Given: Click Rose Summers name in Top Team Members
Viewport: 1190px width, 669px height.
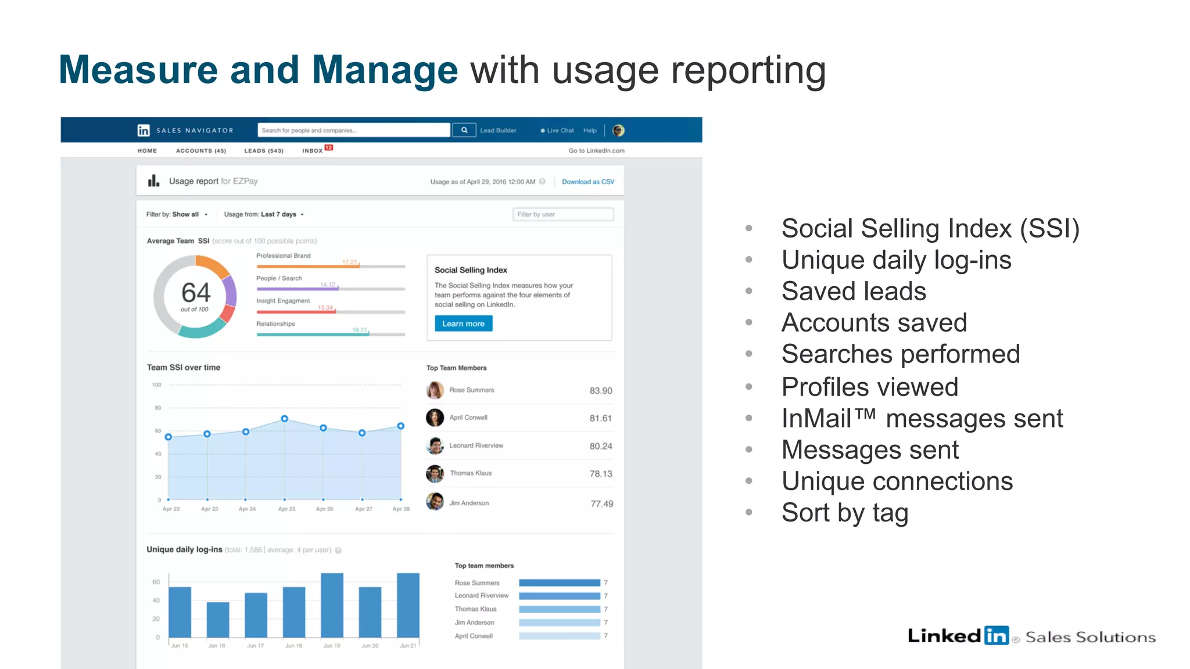Looking at the screenshot, I should click(472, 390).
